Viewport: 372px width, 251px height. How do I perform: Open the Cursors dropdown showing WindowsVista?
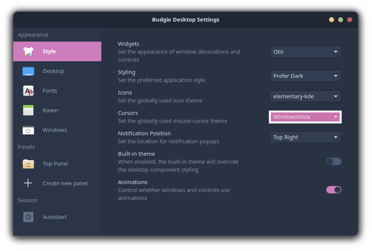coord(305,117)
